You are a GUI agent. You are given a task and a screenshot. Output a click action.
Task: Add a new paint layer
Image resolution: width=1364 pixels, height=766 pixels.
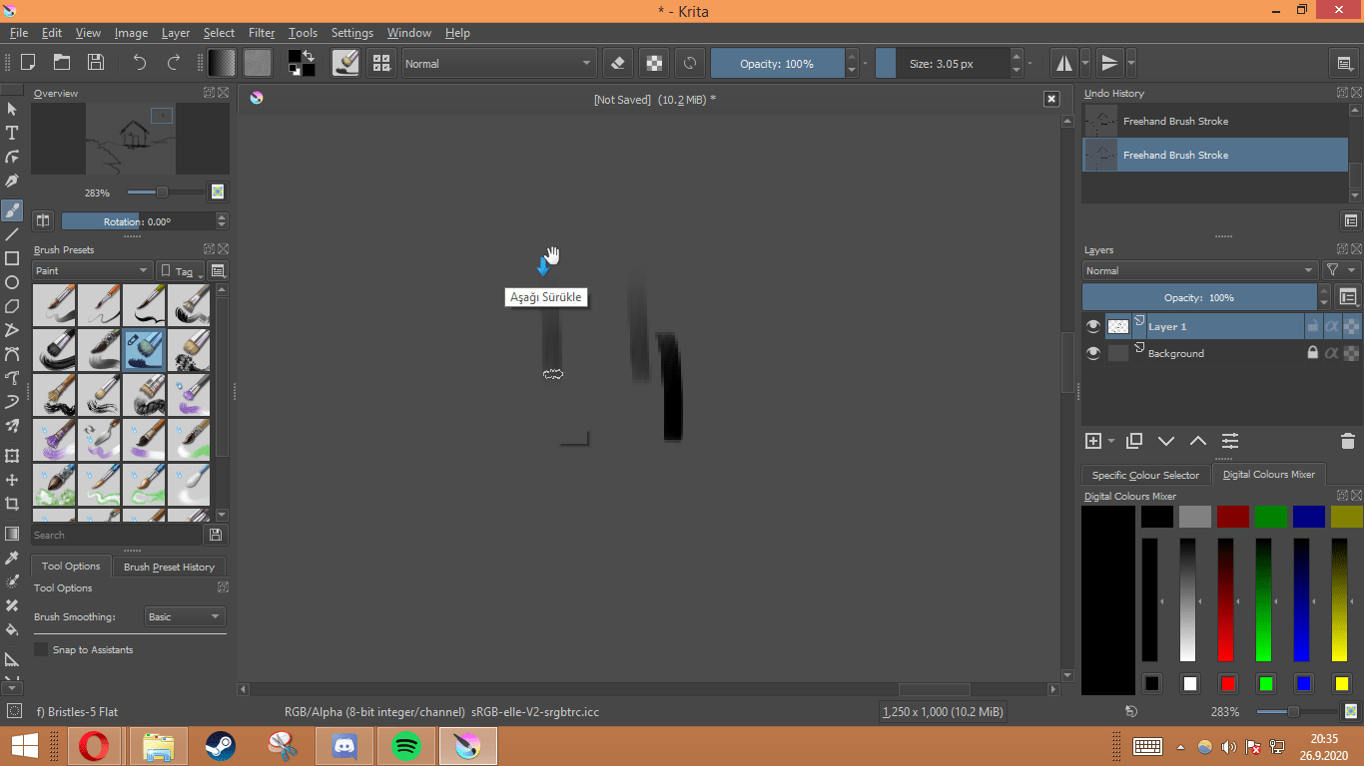(1092, 440)
